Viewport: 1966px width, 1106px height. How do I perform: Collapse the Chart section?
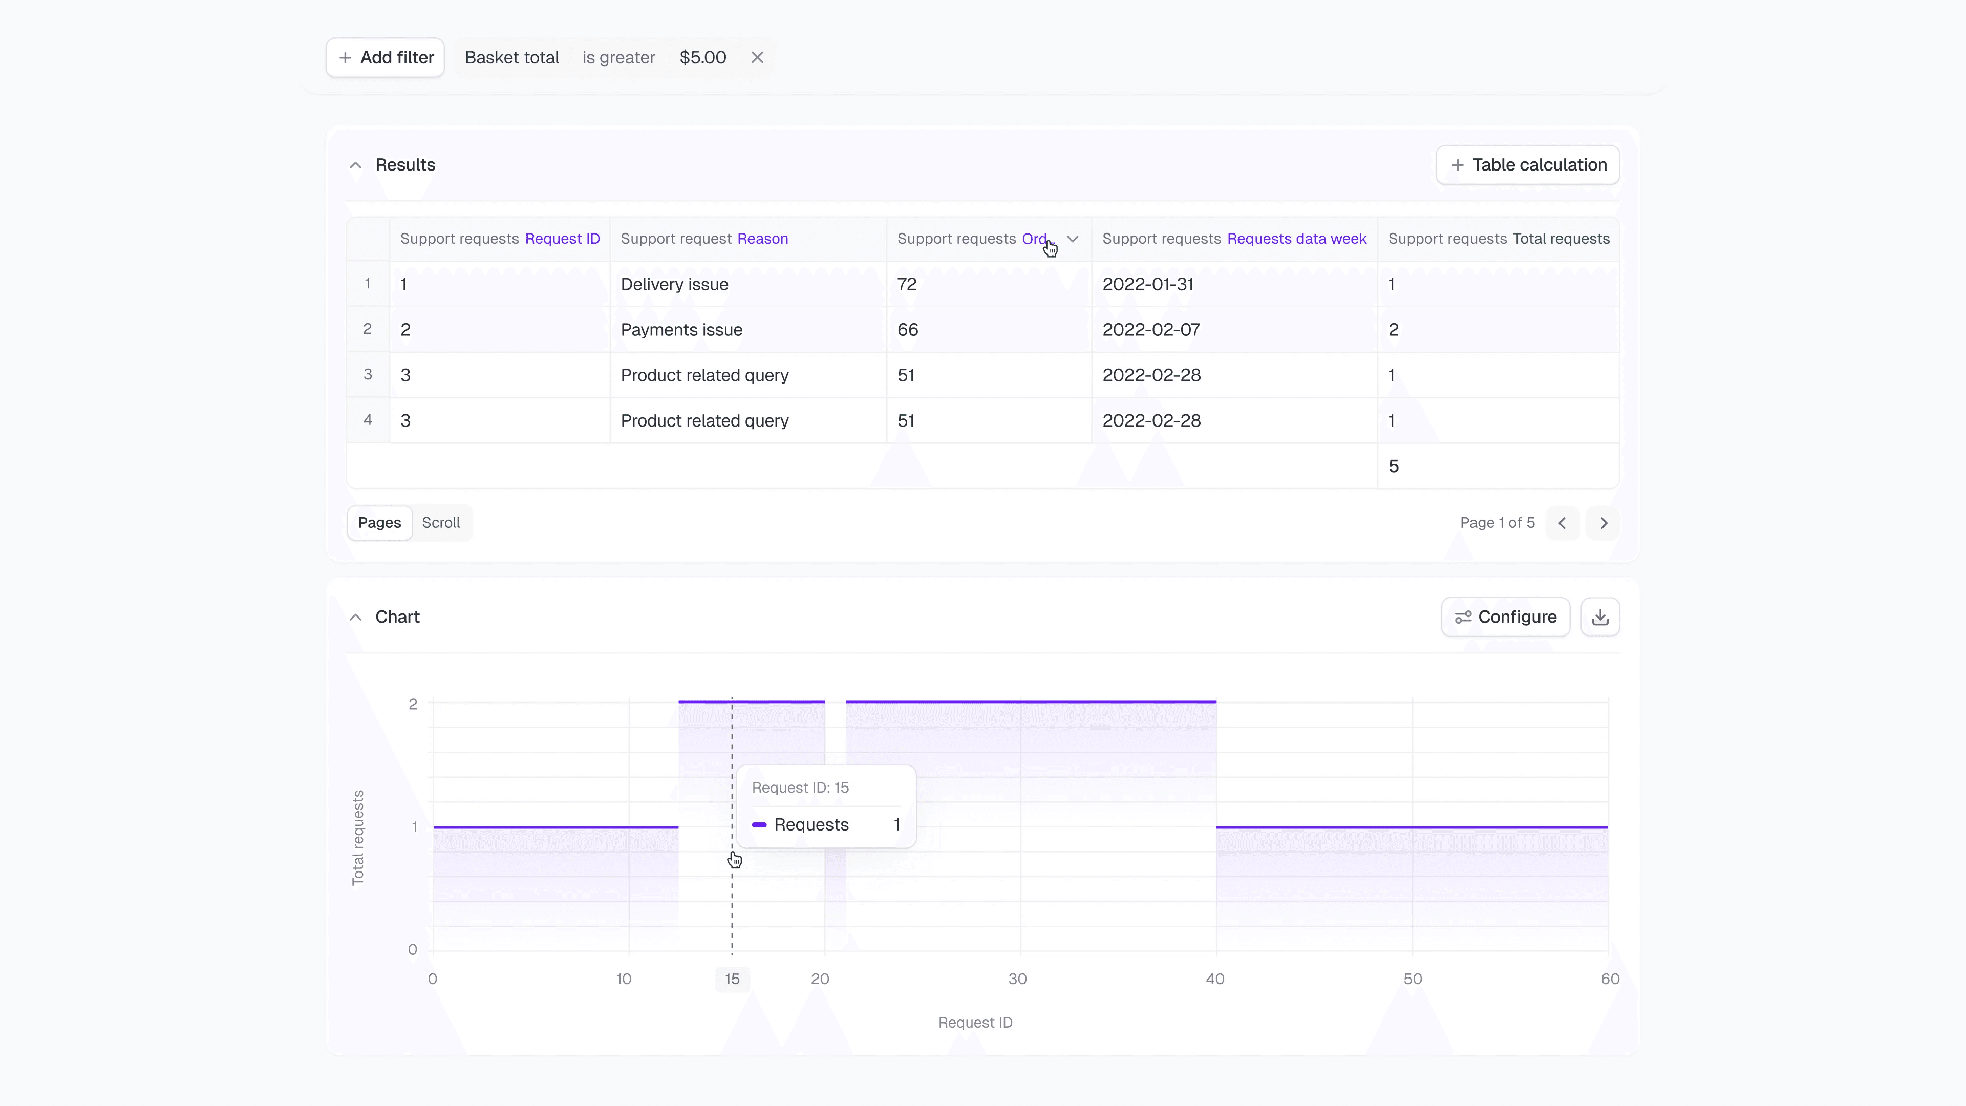click(356, 616)
